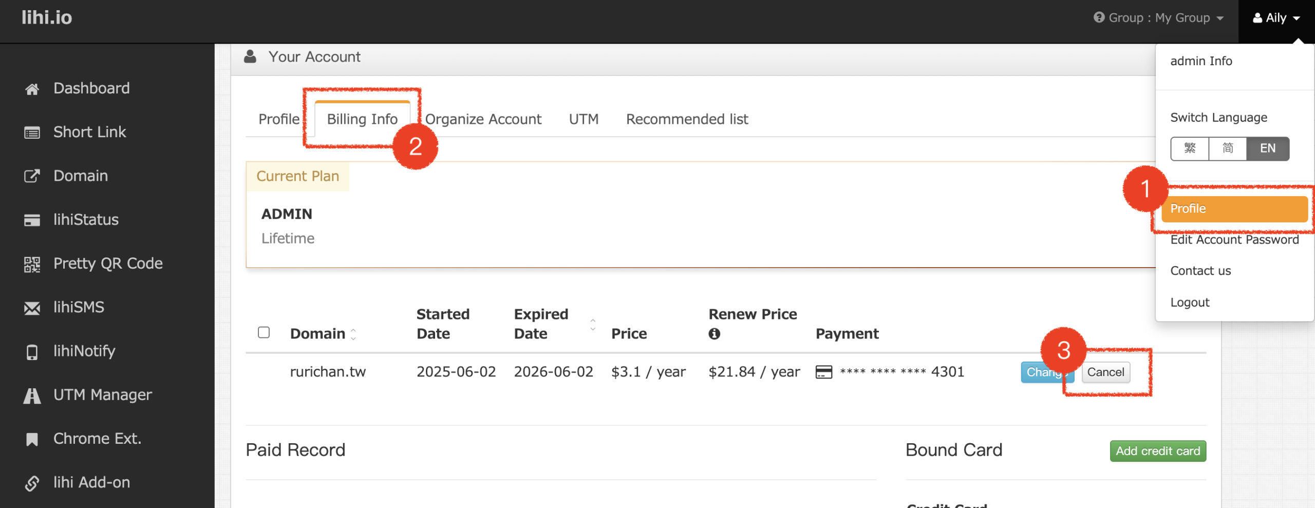The width and height of the screenshot is (1315, 508).
Task: Click the Dashboard home icon in sidebar
Action: (x=32, y=89)
